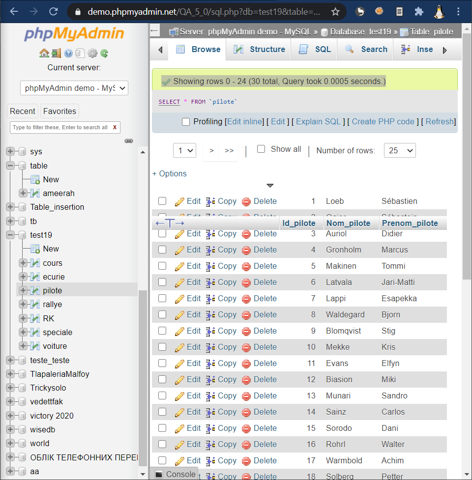The width and height of the screenshot is (472, 480).
Task: Open the phpMyAdmin documentation help icon
Action: 68,53
